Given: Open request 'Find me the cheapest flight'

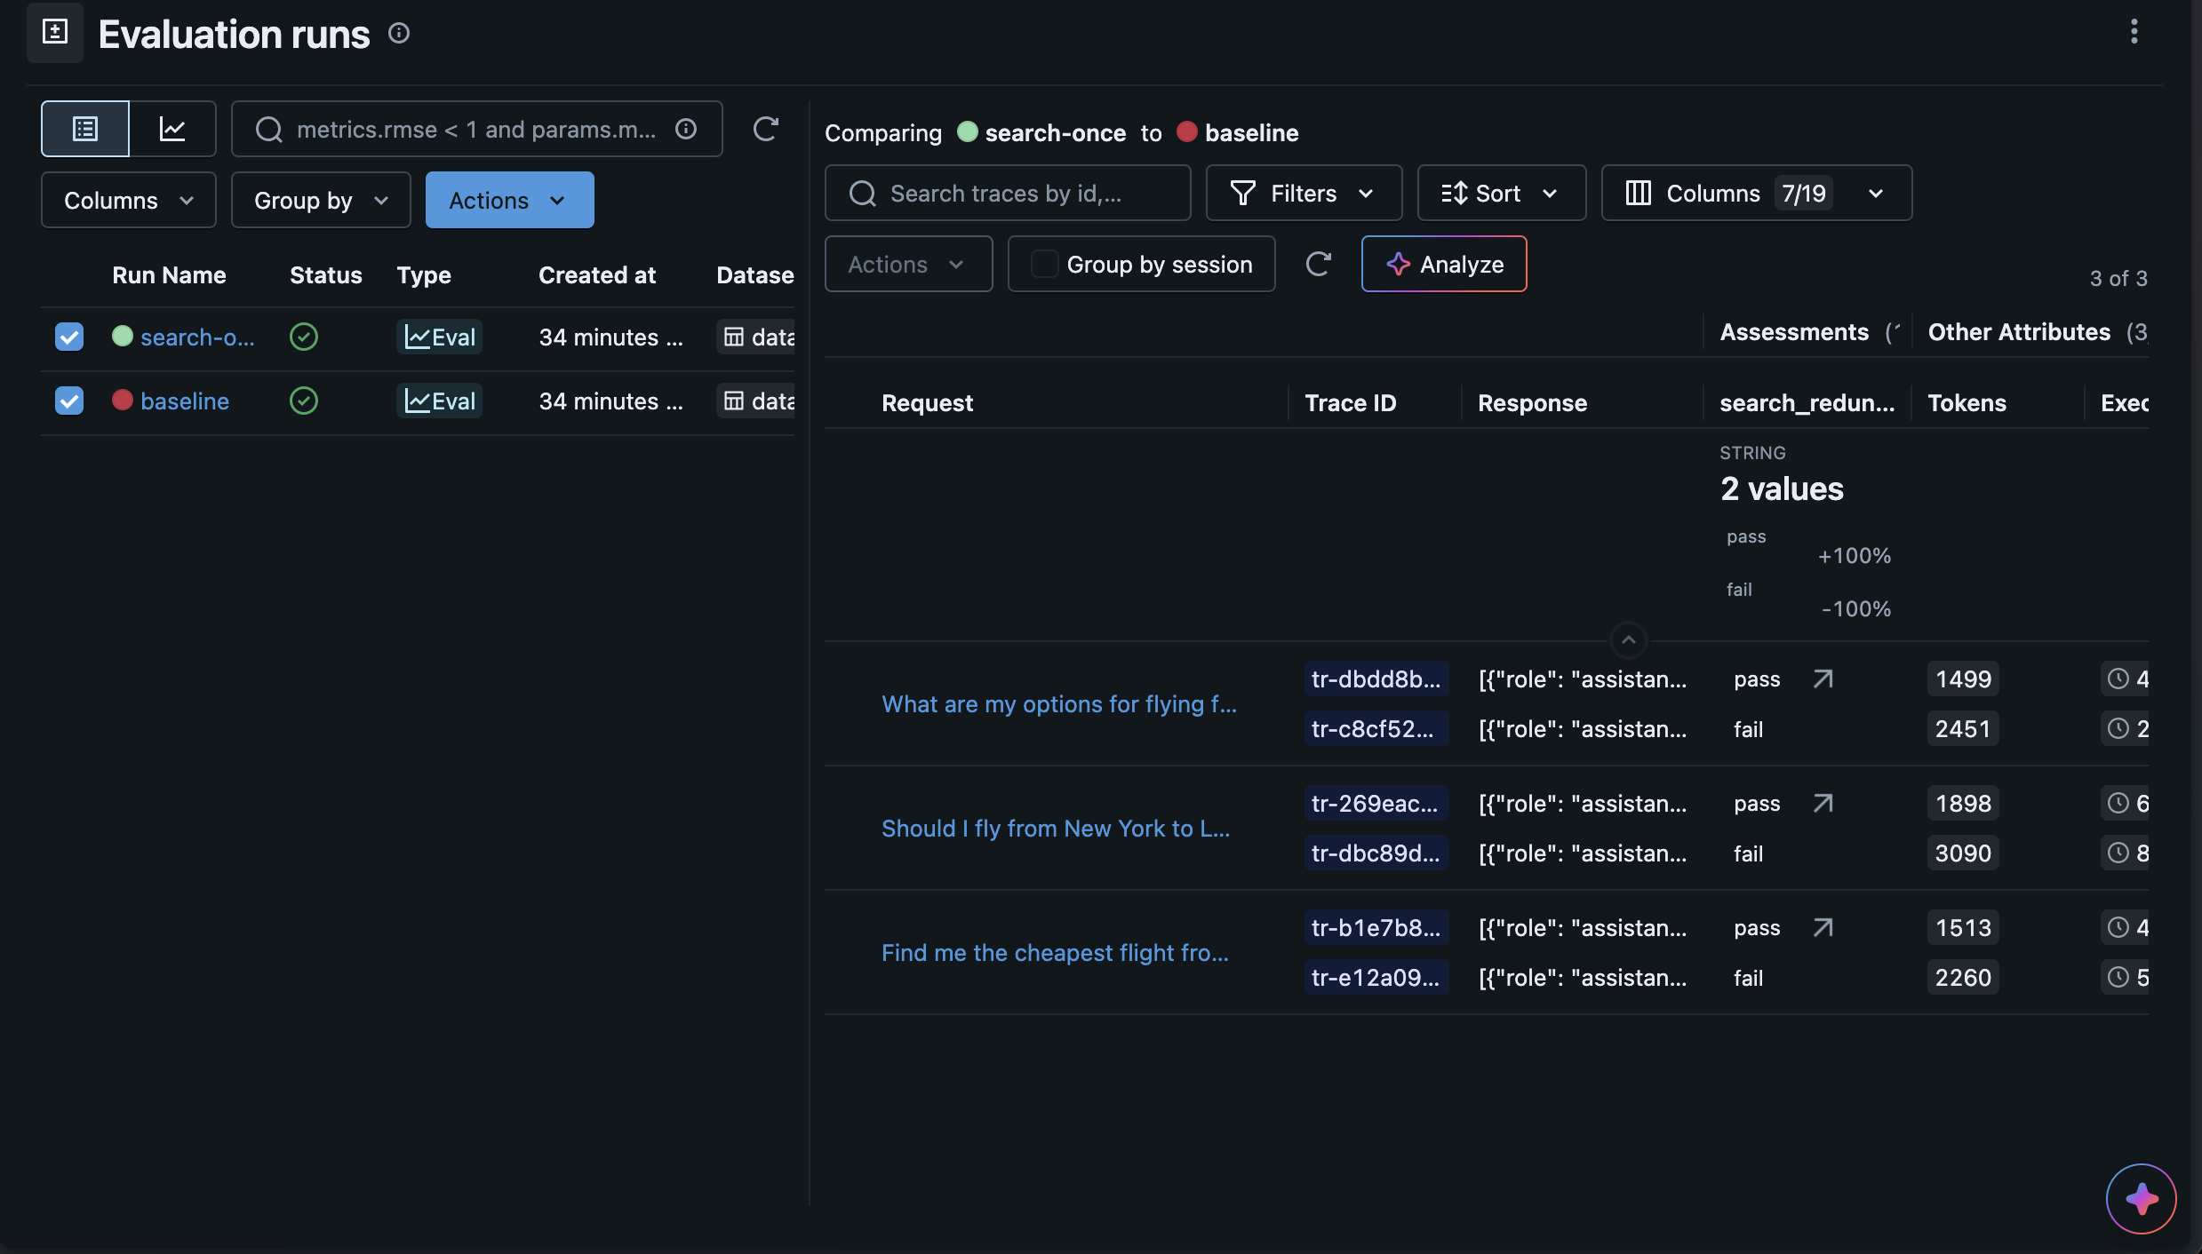Looking at the screenshot, I should 1055,953.
